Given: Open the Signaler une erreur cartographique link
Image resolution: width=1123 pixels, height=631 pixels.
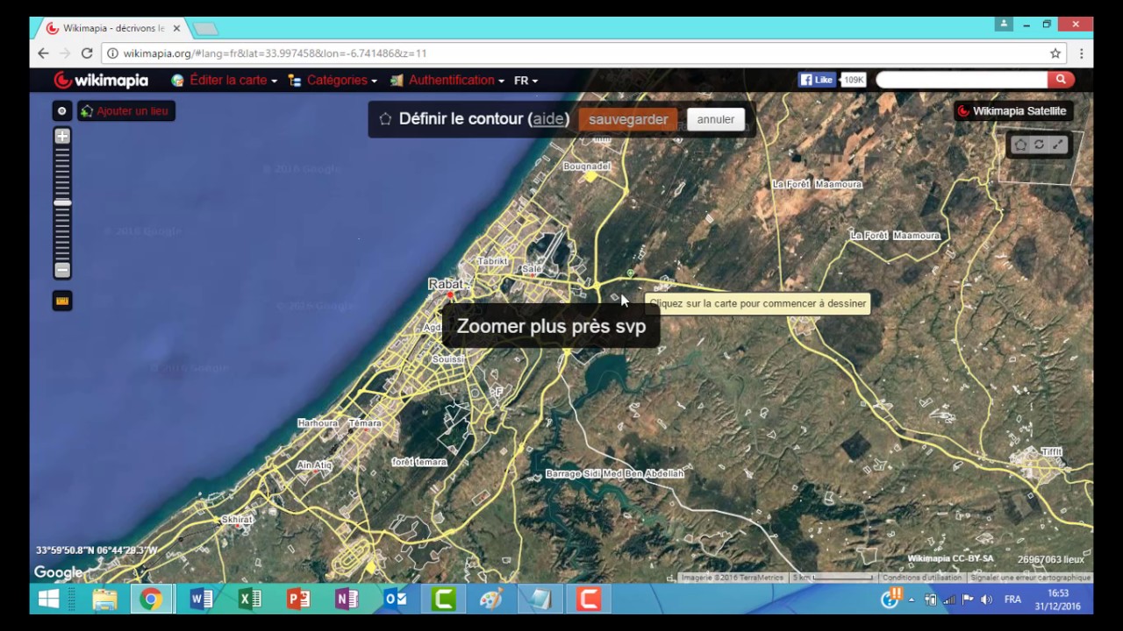Looking at the screenshot, I should pyautogui.click(x=1030, y=578).
